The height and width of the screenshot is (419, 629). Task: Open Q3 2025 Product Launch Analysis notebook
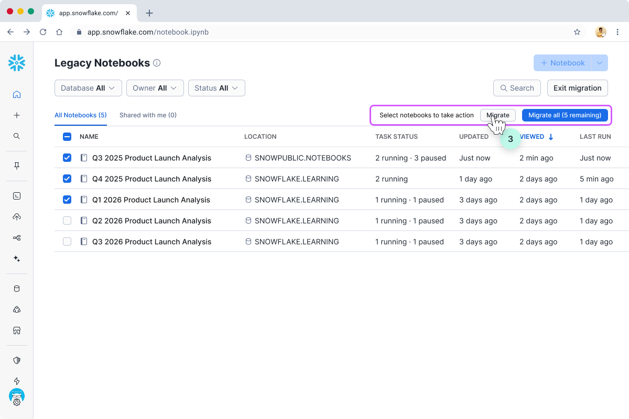click(x=152, y=158)
